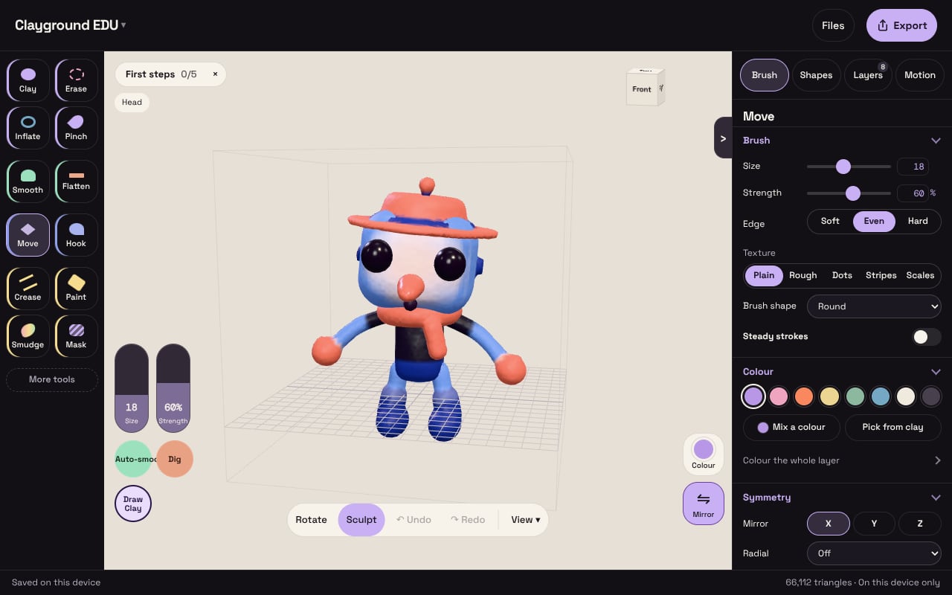Viewport: 952px width, 595px height.
Task: Click the Mirror button in the viewport
Action: 704,504
